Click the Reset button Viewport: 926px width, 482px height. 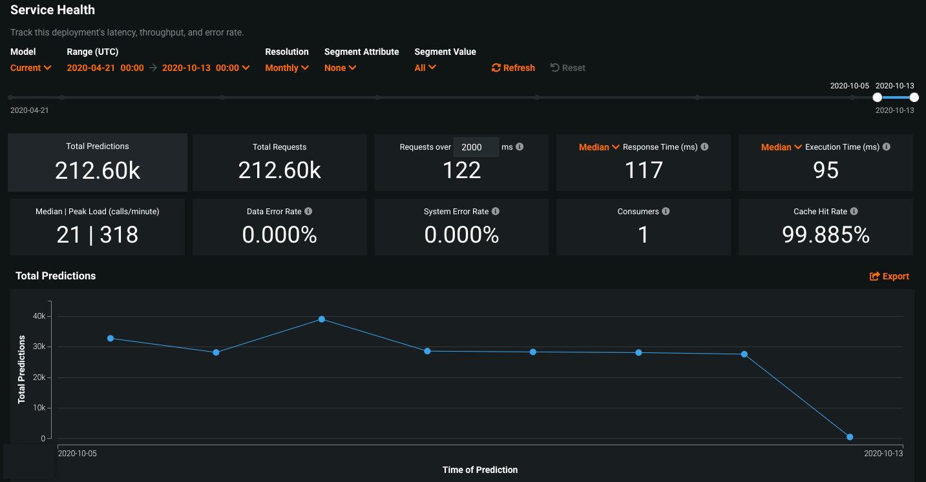click(x=567, y=68)
